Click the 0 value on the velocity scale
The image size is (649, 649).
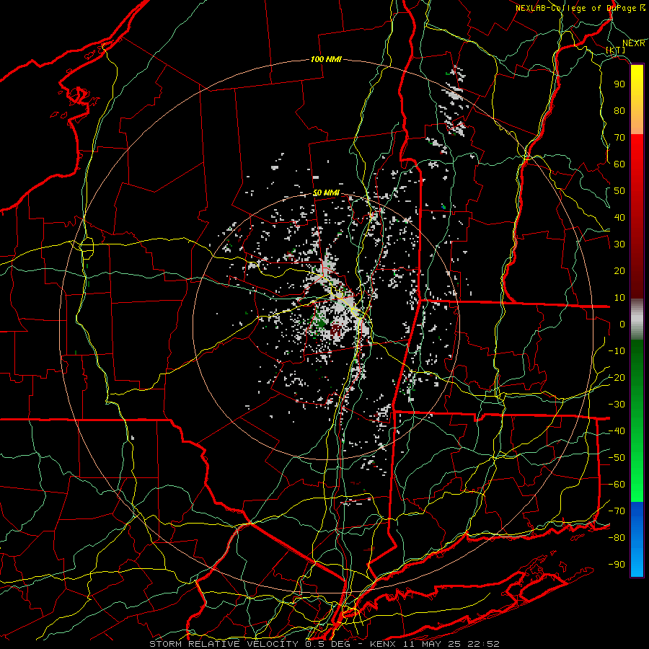click(x=622, y=324)
